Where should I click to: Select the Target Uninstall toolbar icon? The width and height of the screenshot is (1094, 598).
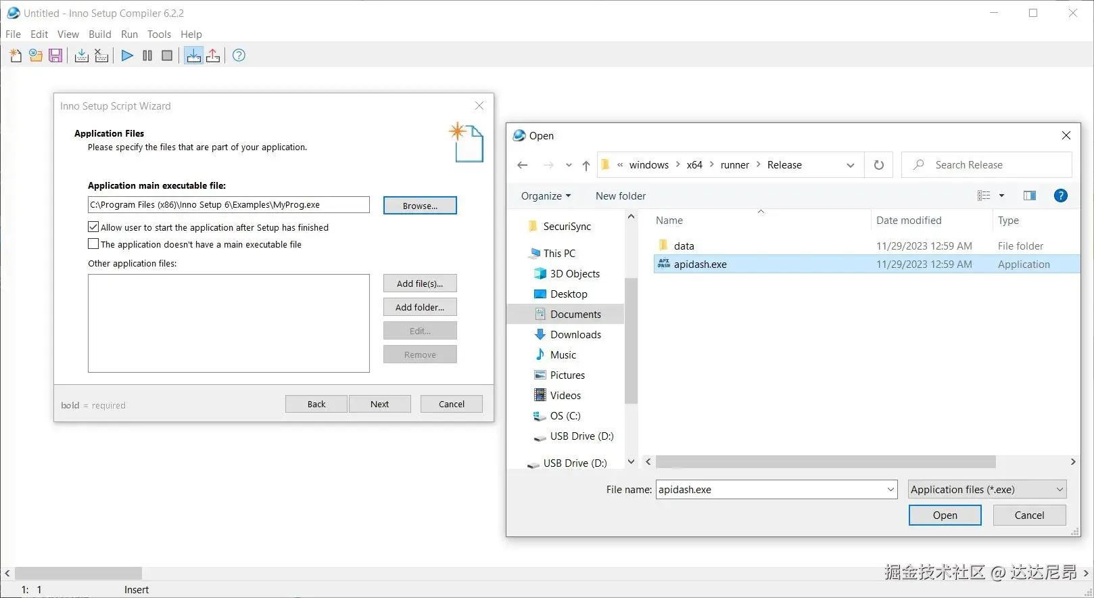click(213, 55)
